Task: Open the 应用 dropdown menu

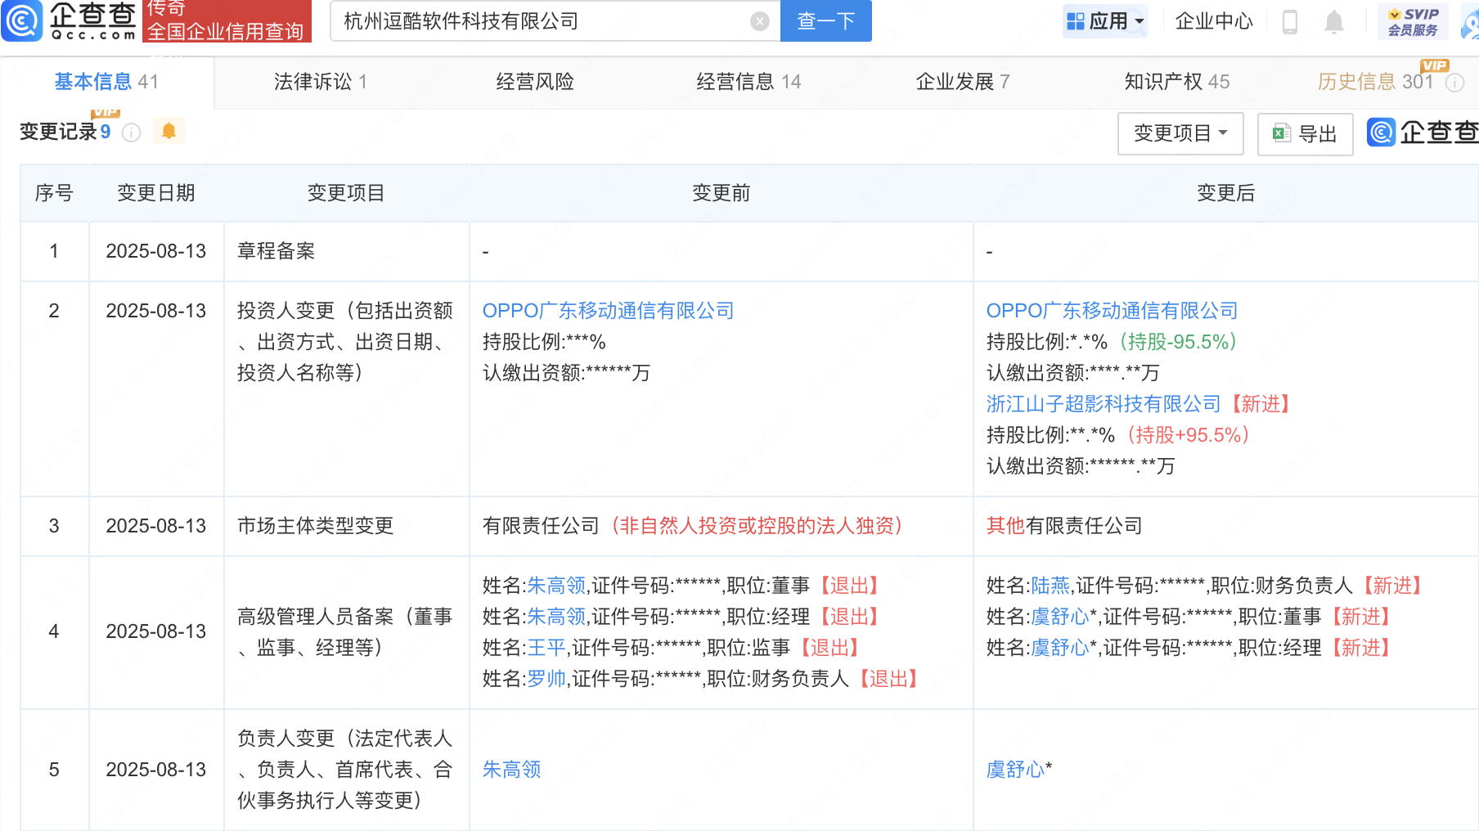Action: coord(1105,21)
